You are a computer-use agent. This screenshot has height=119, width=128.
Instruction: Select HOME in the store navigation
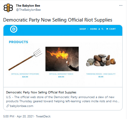tap(93, 29)
